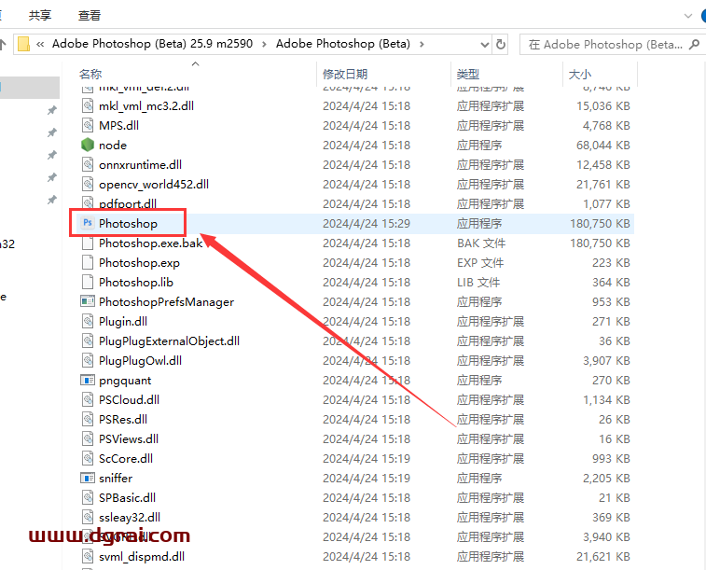Click the 953 KB size of PhotoshopPrefsManager
The image size is (706, 570).
pos(611,301)
